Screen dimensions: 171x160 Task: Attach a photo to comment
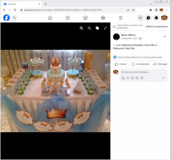coord(132,78)
